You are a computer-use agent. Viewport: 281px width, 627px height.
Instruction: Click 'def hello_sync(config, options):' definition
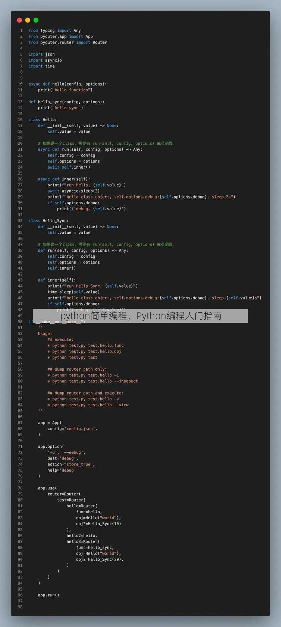67,102
